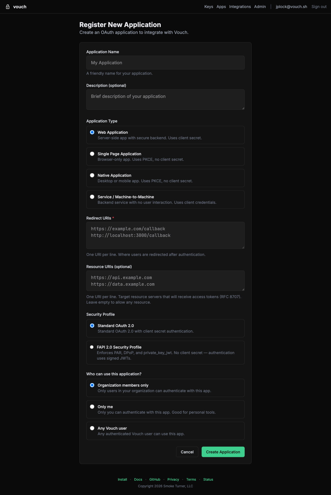Open the Admin section
The image size is (331, 495).
point(260,7)
